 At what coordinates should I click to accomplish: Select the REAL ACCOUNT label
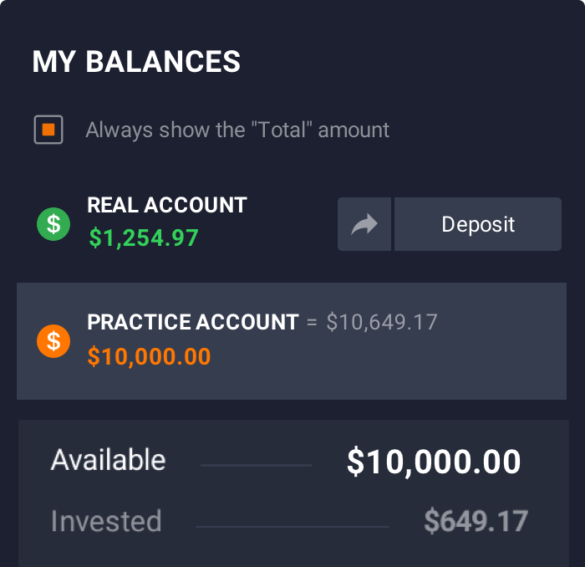click(167, 205)
